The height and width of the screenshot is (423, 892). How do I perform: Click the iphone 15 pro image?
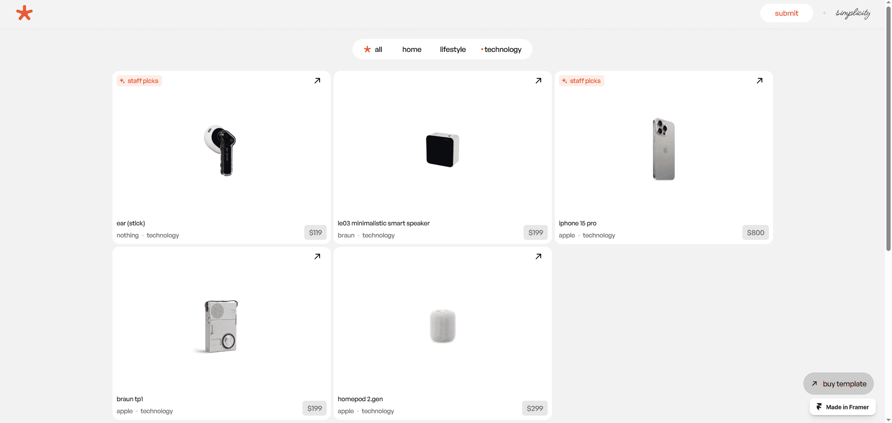pyautogui.click(x=664, y=149)
